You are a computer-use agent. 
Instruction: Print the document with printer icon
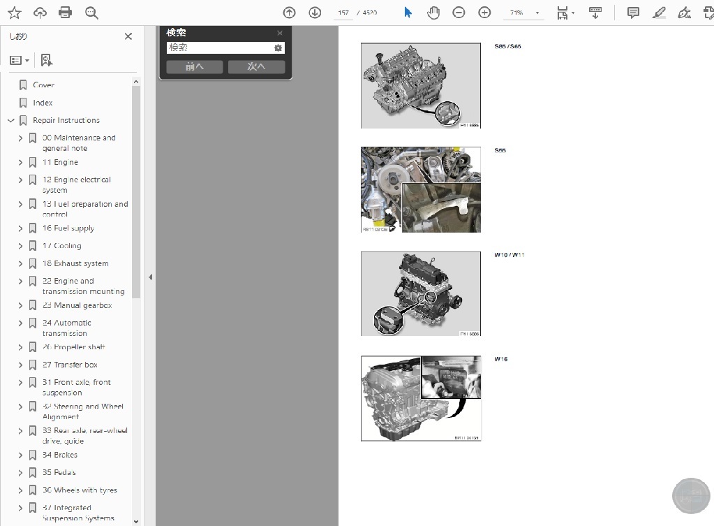point(65,13)
